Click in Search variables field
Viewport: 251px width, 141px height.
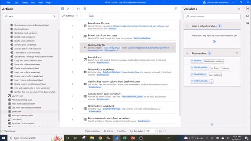[x=212, y=16]
